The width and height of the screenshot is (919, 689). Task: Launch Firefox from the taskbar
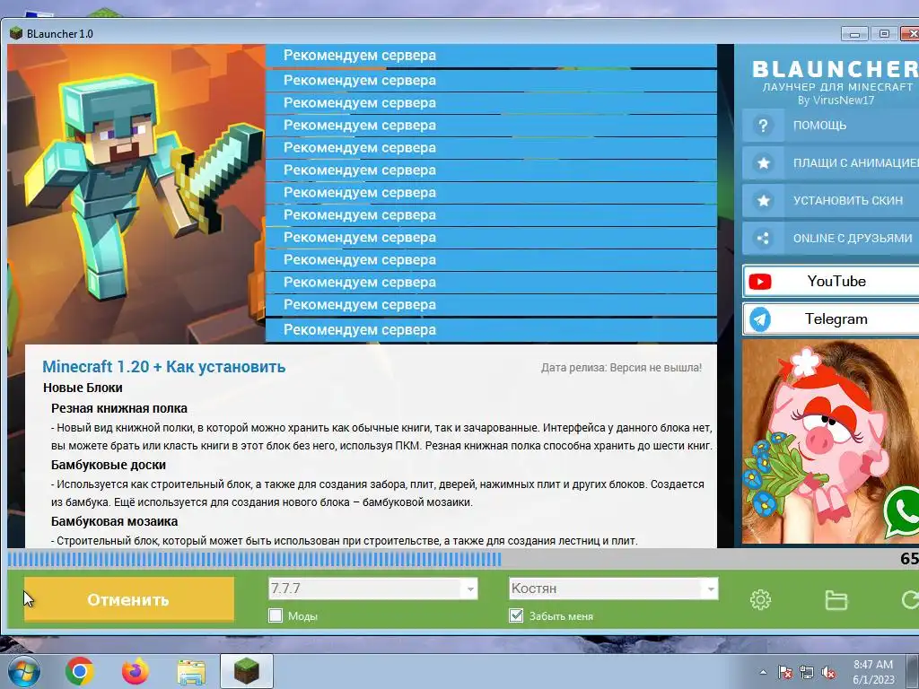pyautogui.click(x=136, y=671)
